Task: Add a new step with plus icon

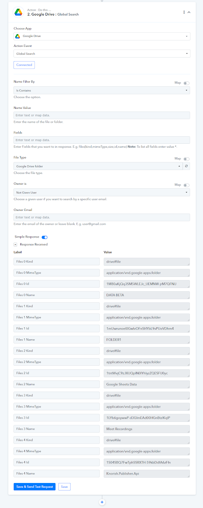Action: coord(102,502)
